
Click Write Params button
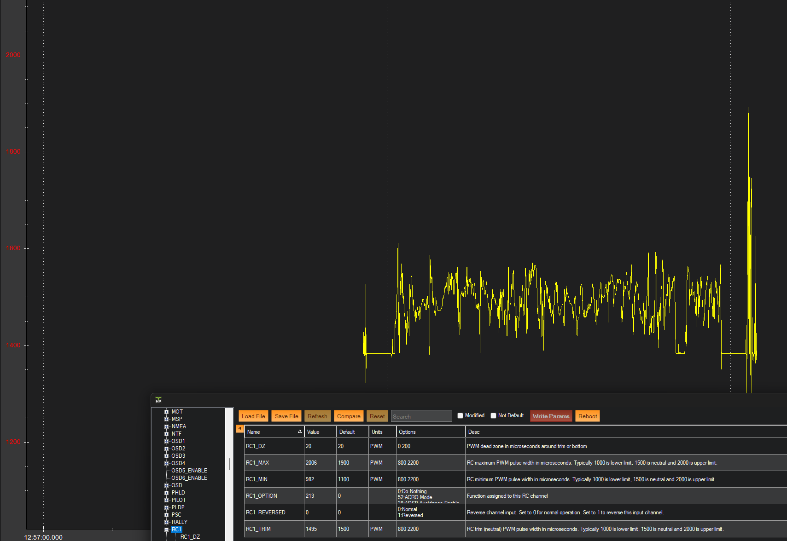coord(551,416)
